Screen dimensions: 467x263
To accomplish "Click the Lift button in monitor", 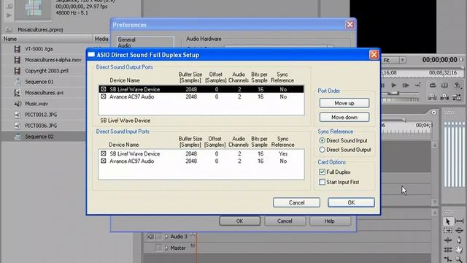I will tap(432, 97).
